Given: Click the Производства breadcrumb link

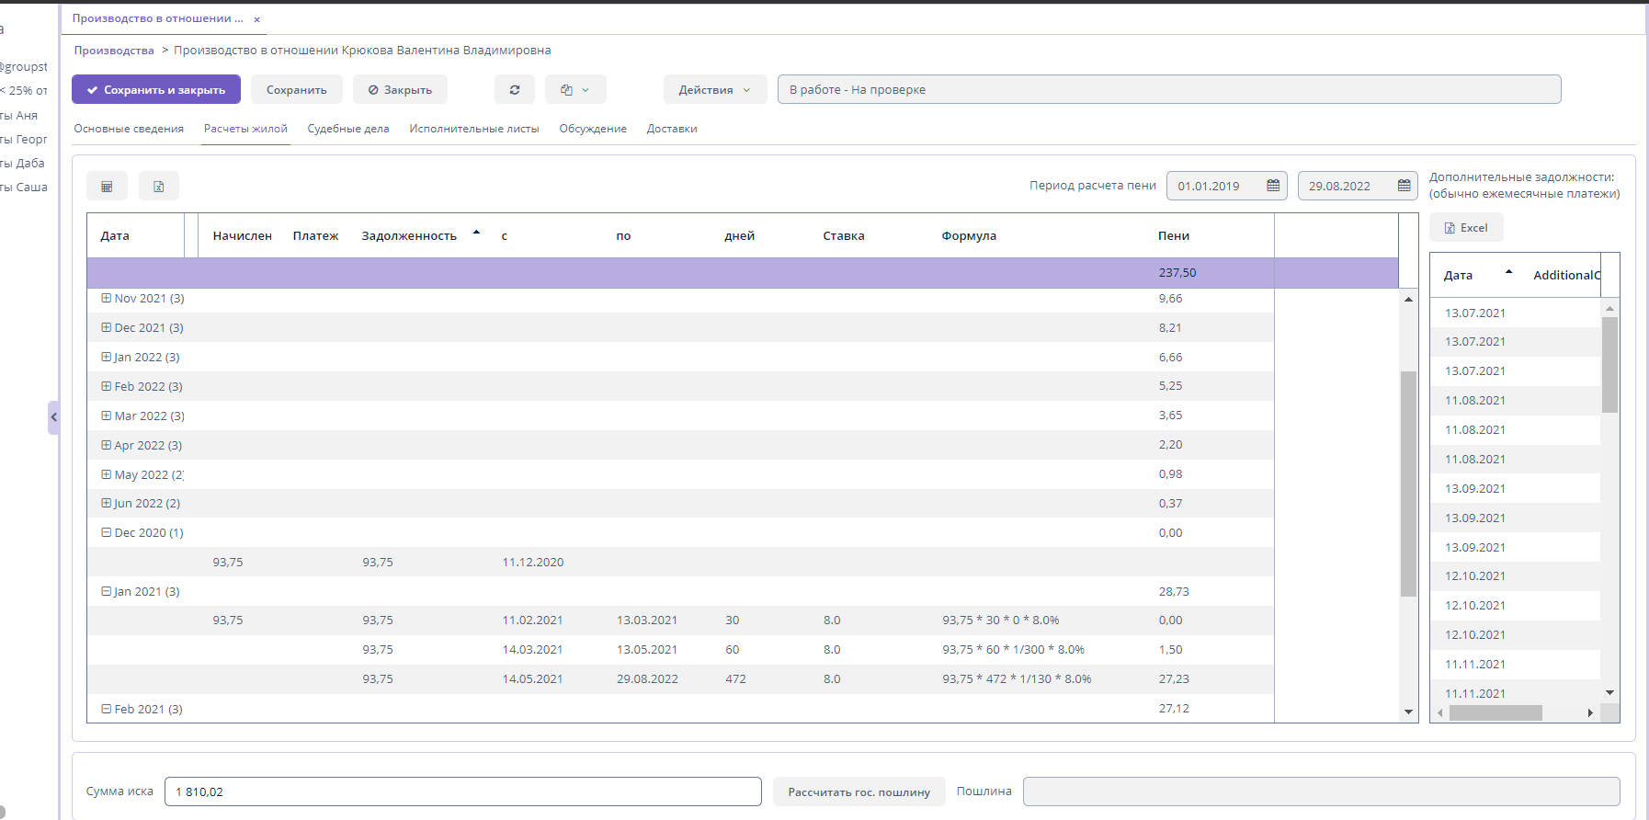Looking at the screenshot, I should click(114, 51).
